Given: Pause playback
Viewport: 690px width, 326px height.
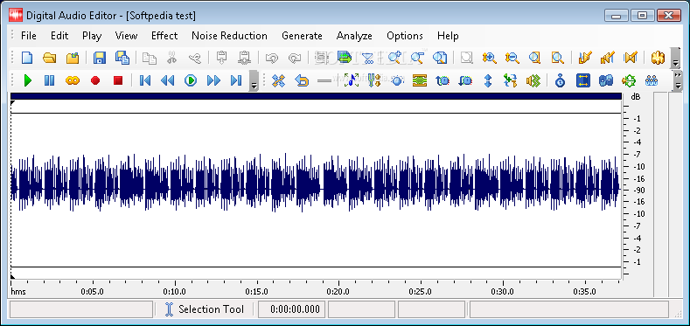Looking at the screenshot, I should point(49,80).
